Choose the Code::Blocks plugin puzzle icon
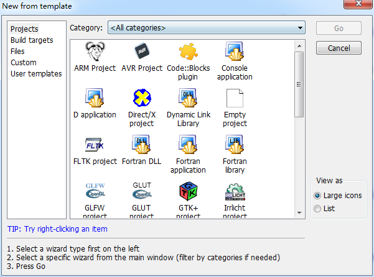The height and width of the screenshot is (277, 374). coord(188,52)
